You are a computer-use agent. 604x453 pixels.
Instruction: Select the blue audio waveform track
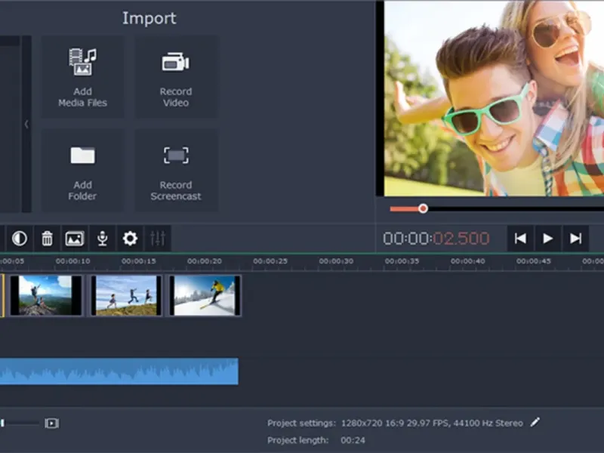pyautogui.click(x=119, y=371)
